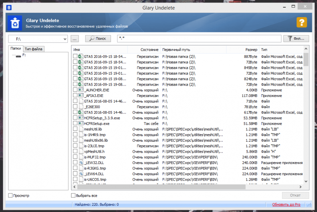Click status 'Так себе' for HCFRSetup.exe
This screenshot has height=212, width=317.
[x=151, y=123]
